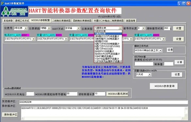Select IFC300电流量计 from the list

tap(108, 39)
